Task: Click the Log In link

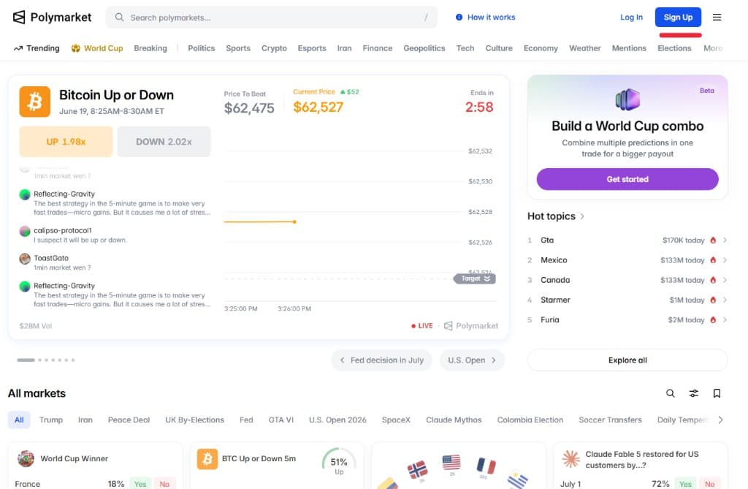Action: [631, 18]
